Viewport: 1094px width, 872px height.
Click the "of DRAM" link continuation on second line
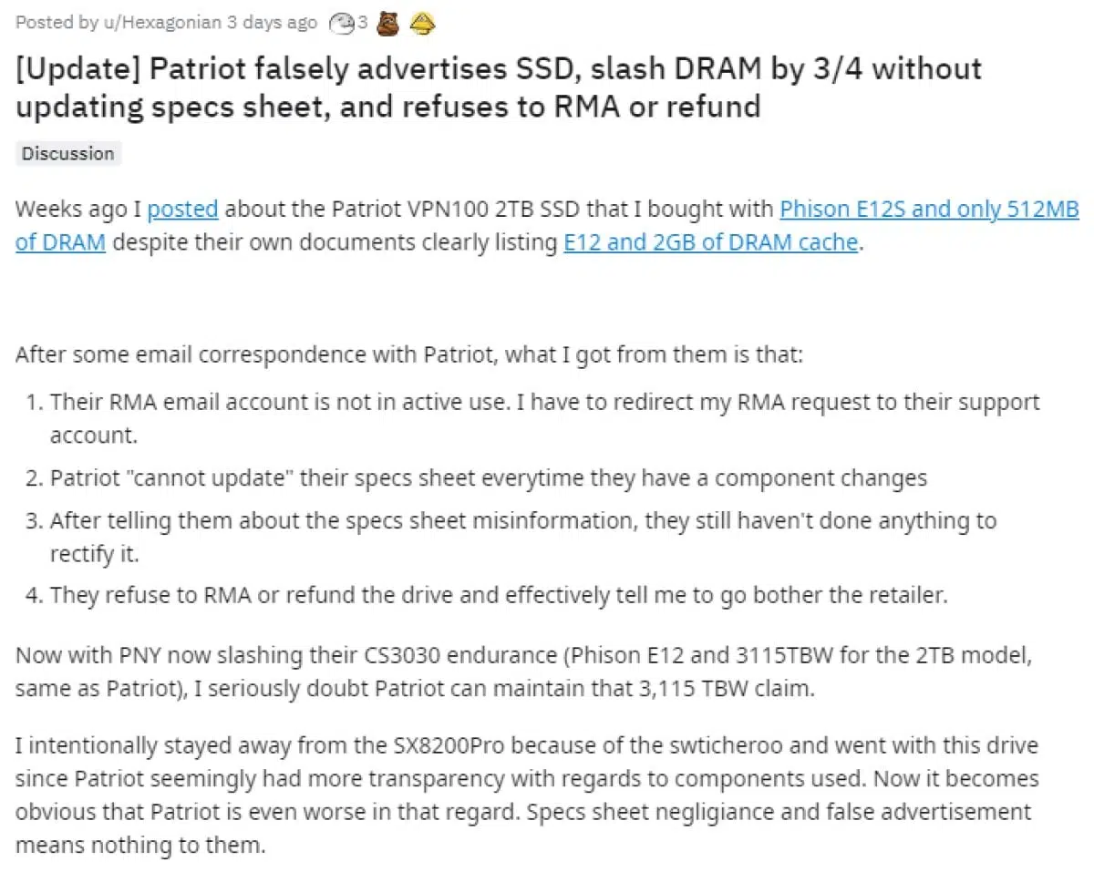[x=60, y=242]
